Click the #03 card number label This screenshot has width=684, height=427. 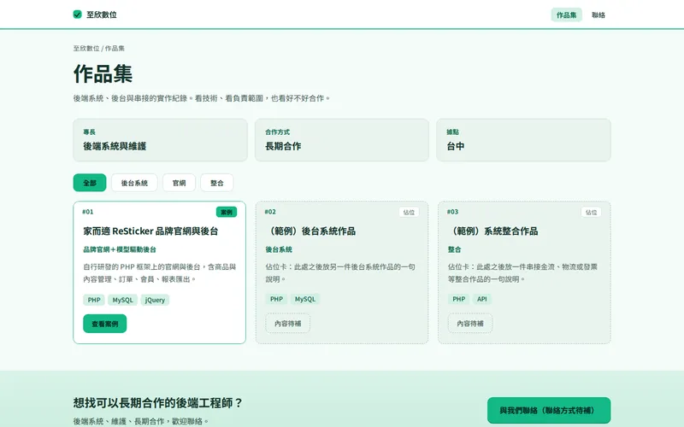click(452, 212)
